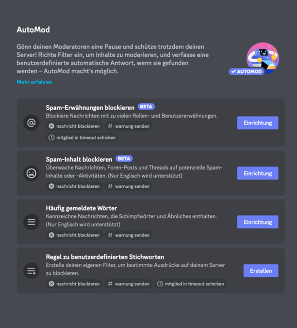Click the @ mention spam icon
This screenshot has width=297, height=328.
32,123
